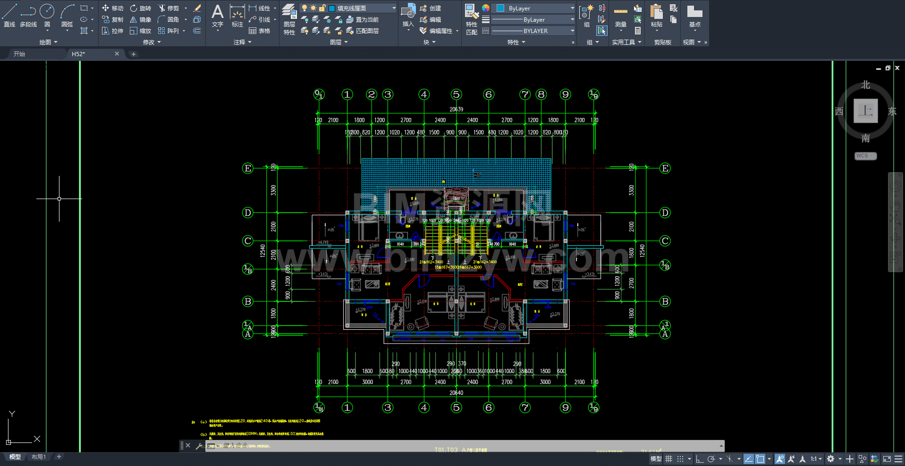Click the 特性匹配 match properties icon
Viewport: 905px width, 466px height.
(471, 19)
